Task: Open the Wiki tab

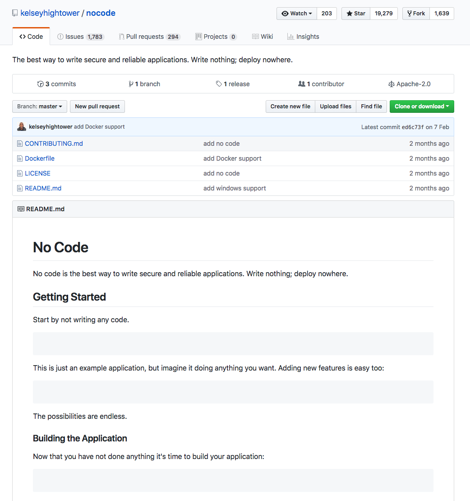Action: pyautogui.click(x=263, y=37)
